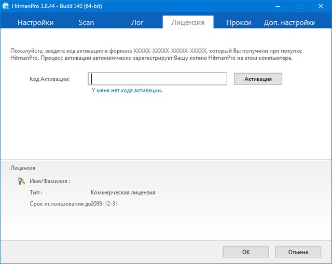This screenshot has height=264, width=332.
Task: Click the license keys icon
Action: [21, 182]
